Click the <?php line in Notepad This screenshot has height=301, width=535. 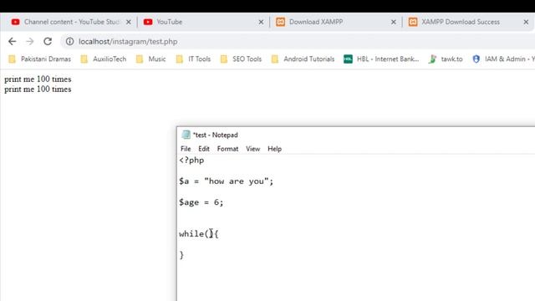point(191,161)
